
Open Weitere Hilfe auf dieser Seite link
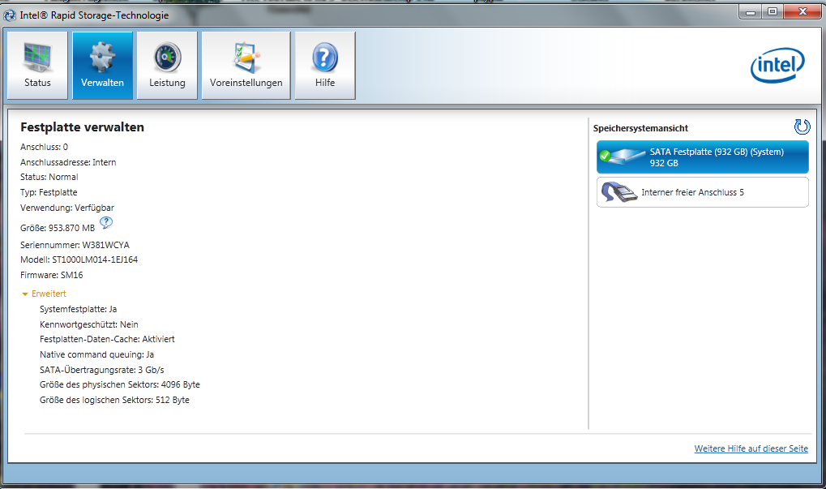point(751,448)
